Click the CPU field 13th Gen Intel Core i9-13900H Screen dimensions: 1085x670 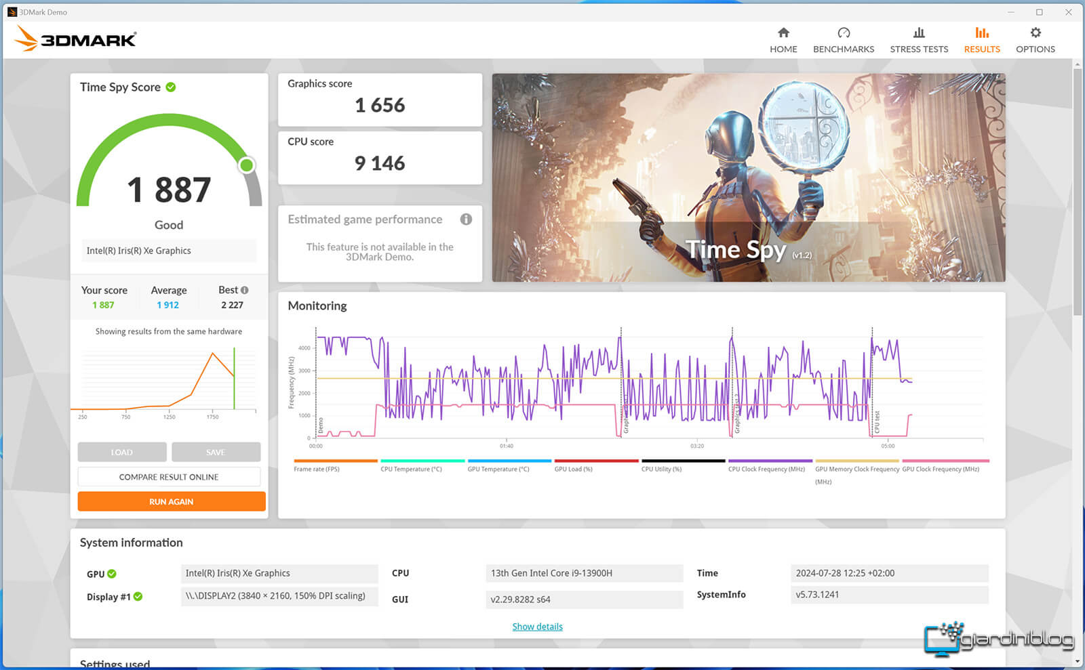(x=585, y=573)
